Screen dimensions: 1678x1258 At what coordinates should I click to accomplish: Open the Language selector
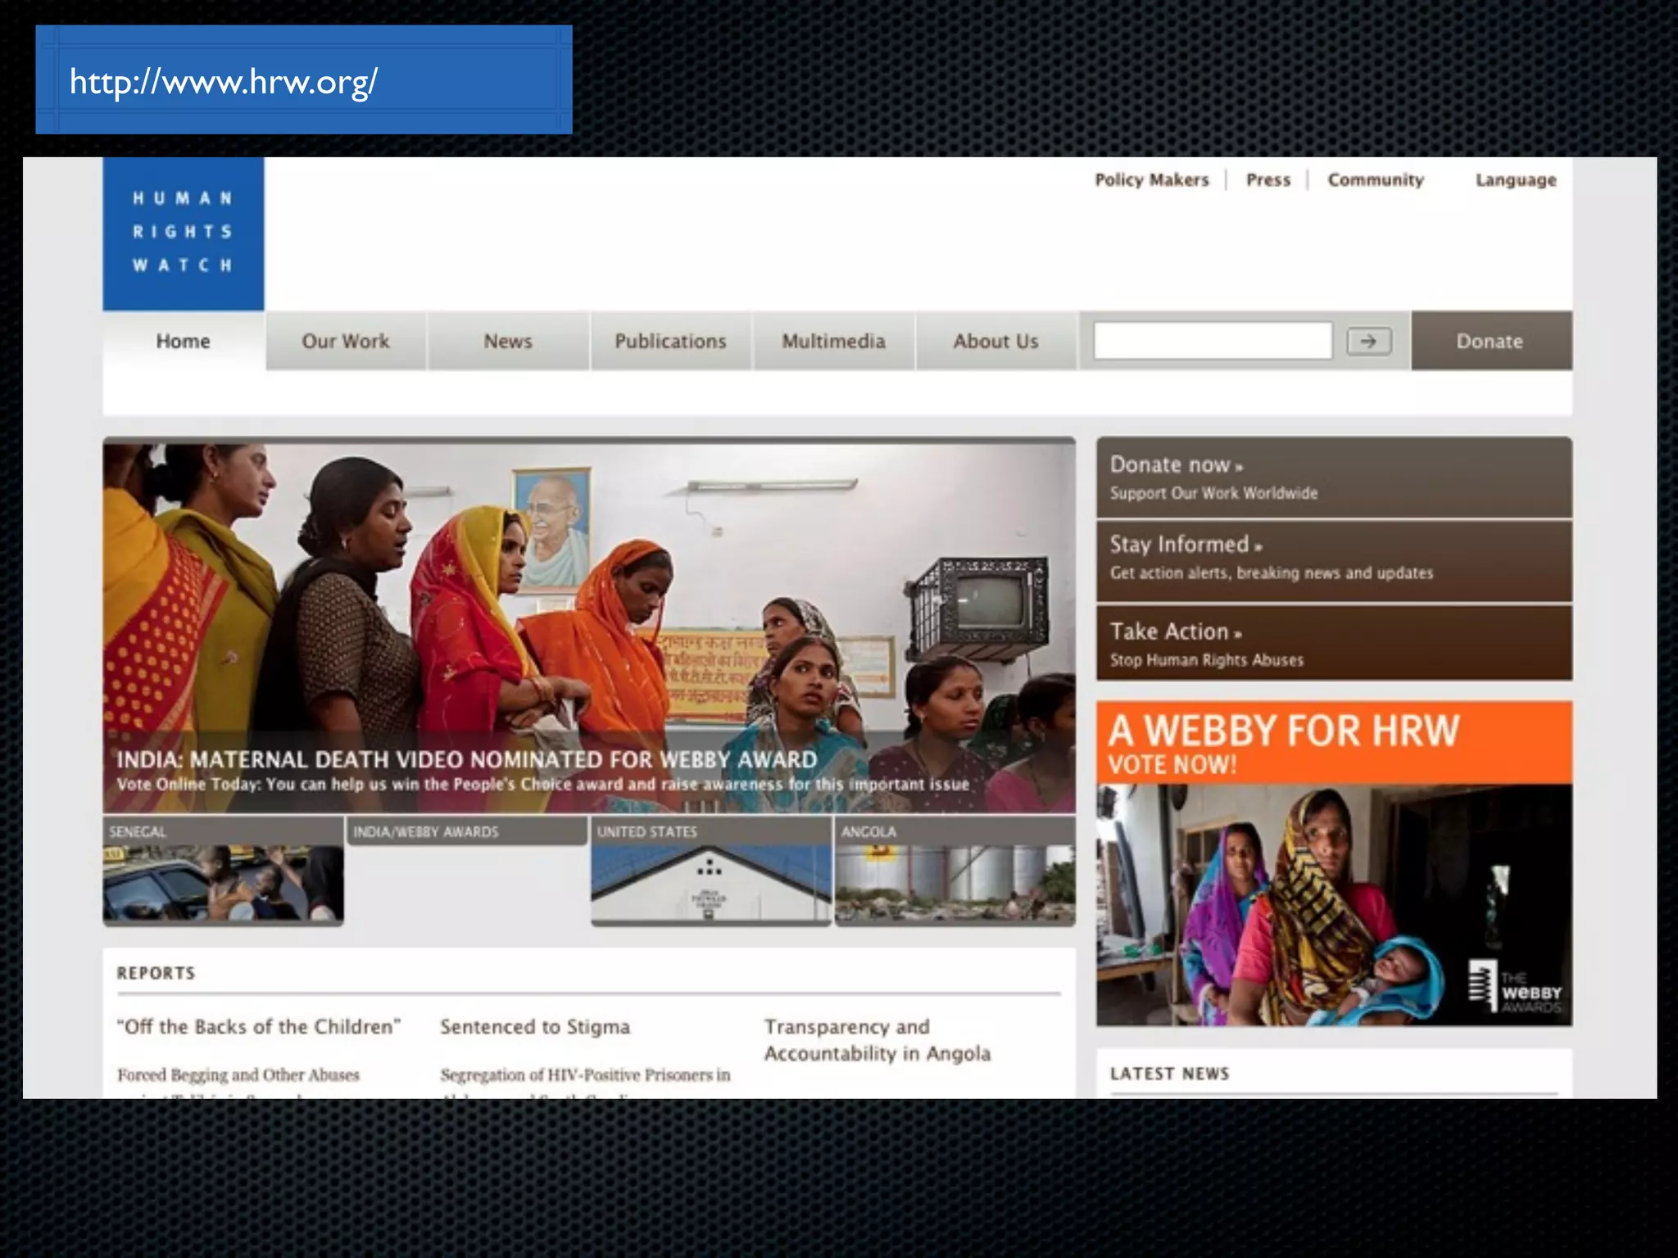click(1516, 180)
